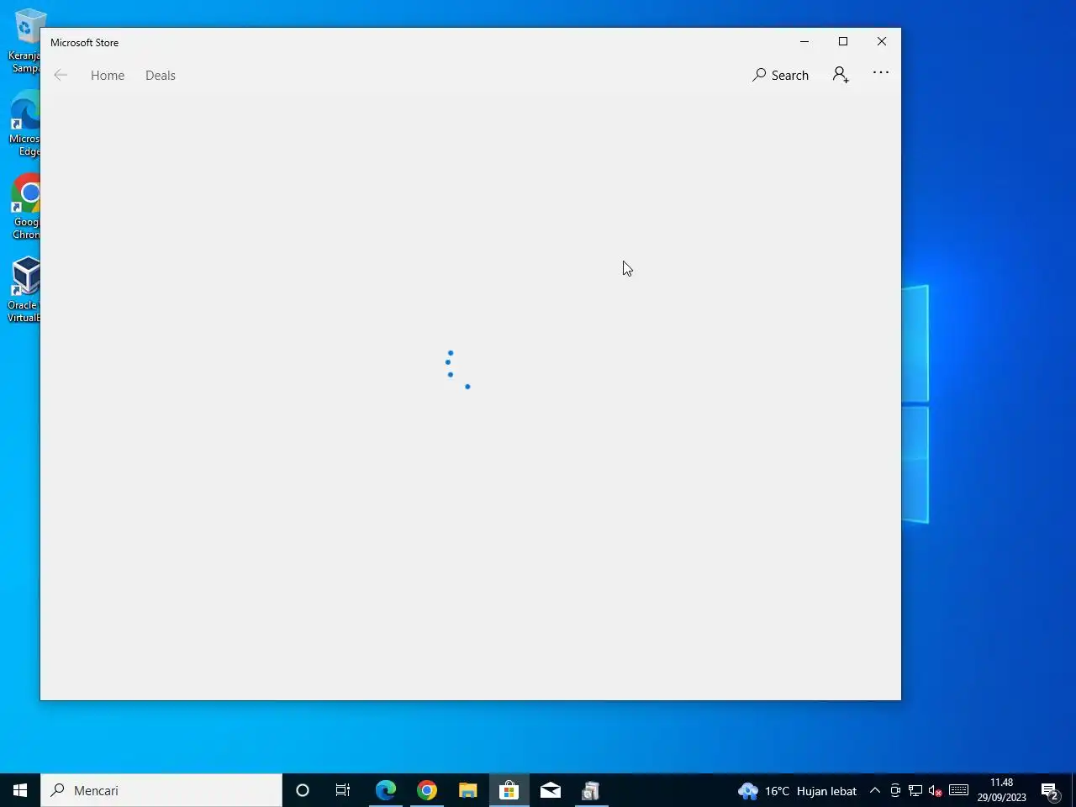This screenshot has height=807, width=1076.
Task: Launch Microsoft Edge from the taskbar
Action: point(385,790)
